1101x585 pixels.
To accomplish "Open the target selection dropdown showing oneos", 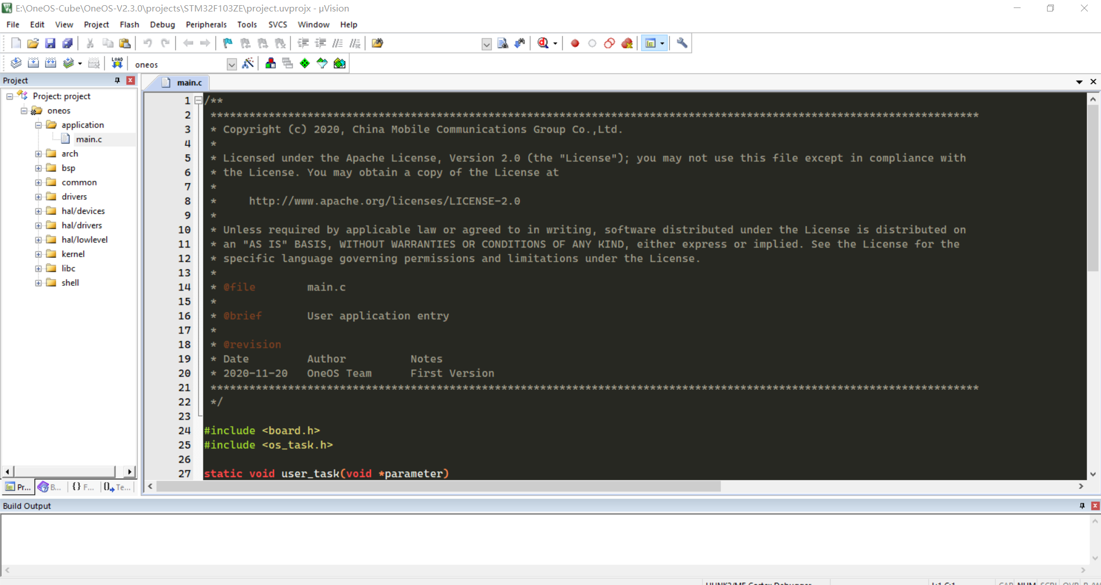I will click(231, 64).
